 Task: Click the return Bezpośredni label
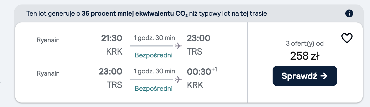pyautogui.click(x=154, y=89)
